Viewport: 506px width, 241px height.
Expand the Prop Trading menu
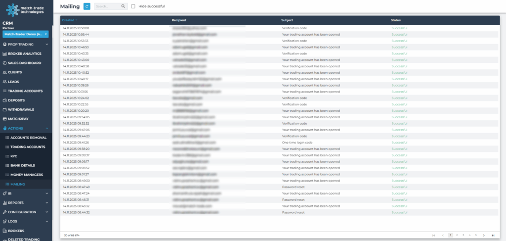coord(26,45)
